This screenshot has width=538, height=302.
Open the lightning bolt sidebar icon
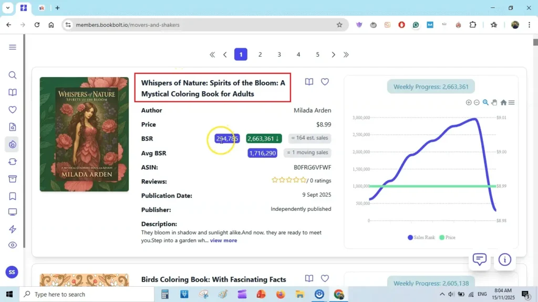point(13,229)
